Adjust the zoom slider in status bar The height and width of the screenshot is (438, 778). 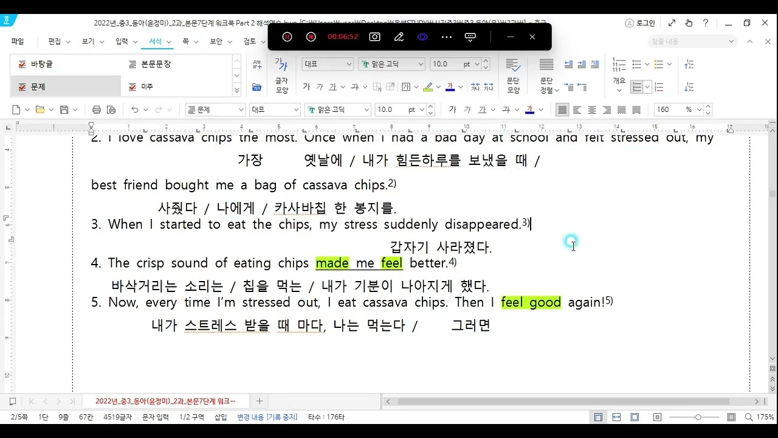click(x=698, y=417)
